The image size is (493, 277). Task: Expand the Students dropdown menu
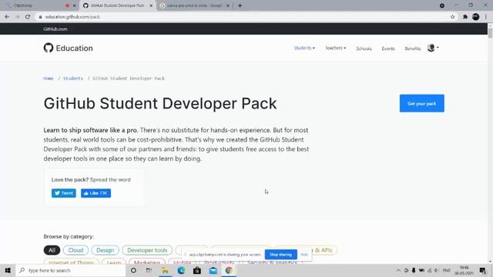[x=304, y=48]
